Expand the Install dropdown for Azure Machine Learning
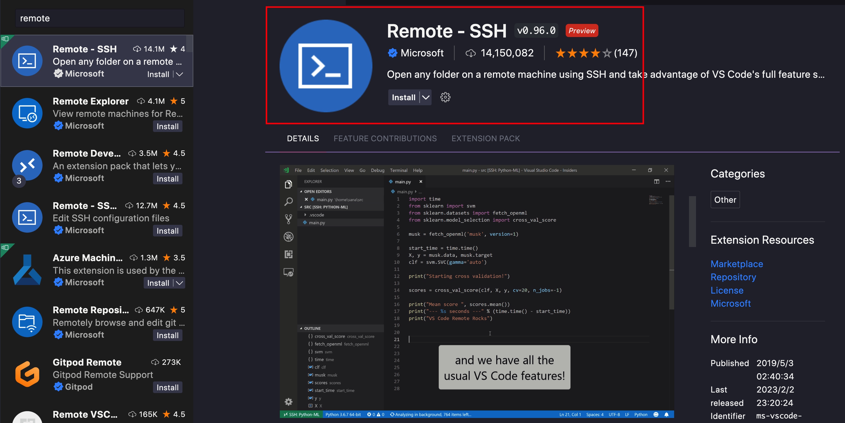Screen dimensions: 845x423 tap(179, 283)
